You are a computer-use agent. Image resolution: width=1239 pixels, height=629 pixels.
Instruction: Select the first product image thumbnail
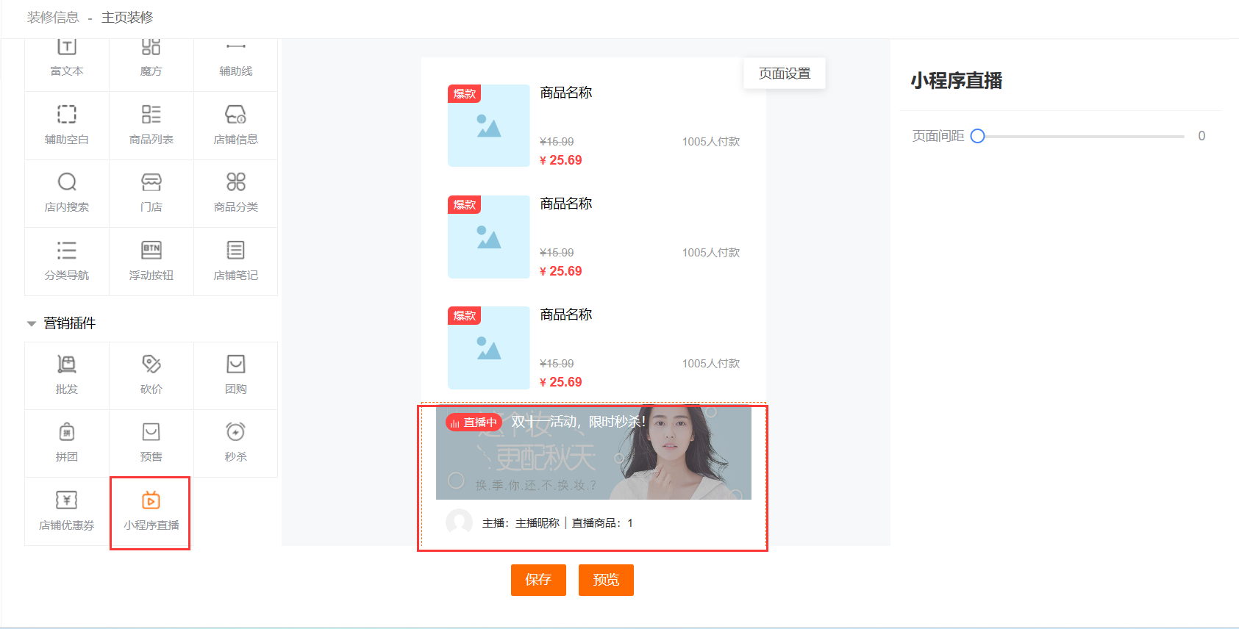point(488,126)
